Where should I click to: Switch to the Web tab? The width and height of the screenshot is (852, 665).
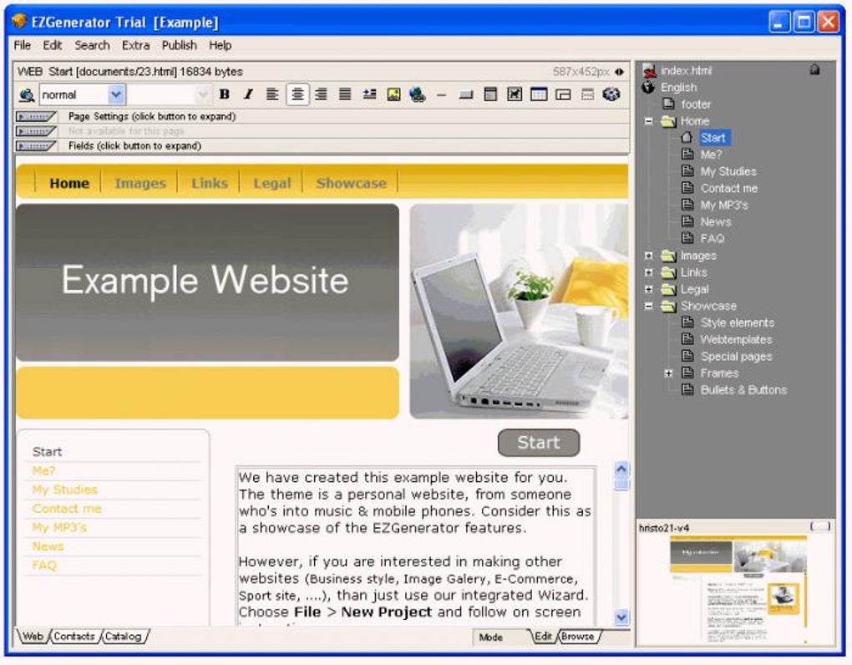coord(33,637)
